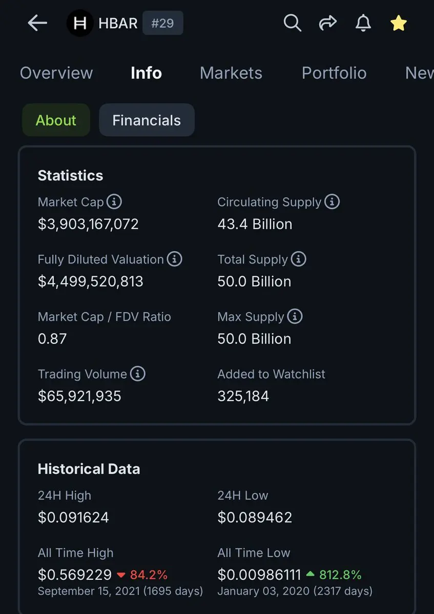The image size is (434, 614).
Task: Open the Portfolio tab
Action: point(334,73)
